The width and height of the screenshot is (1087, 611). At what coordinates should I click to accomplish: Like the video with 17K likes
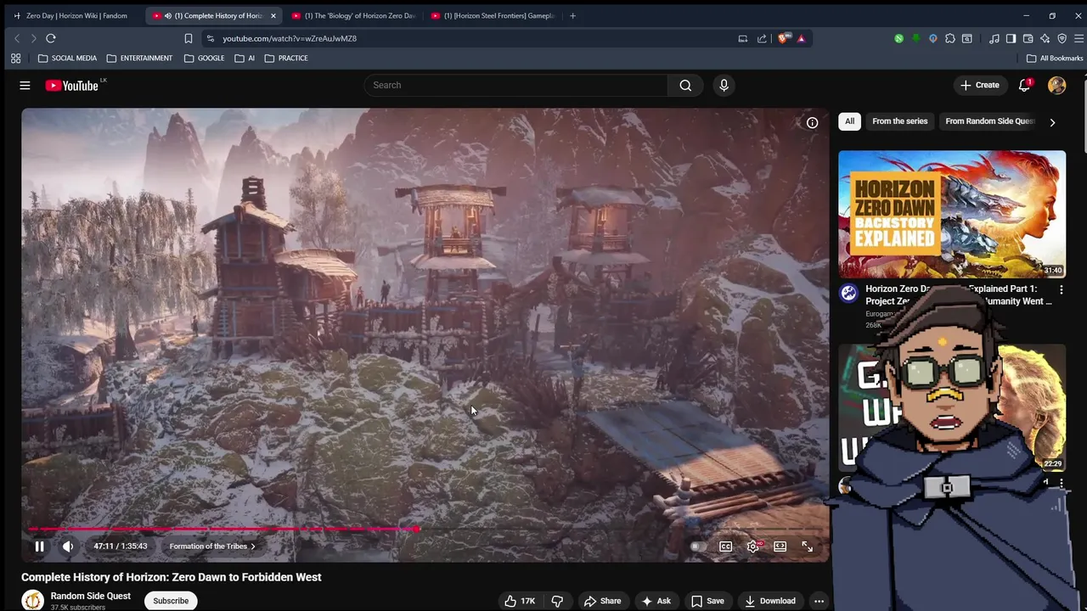click(520, 601)
